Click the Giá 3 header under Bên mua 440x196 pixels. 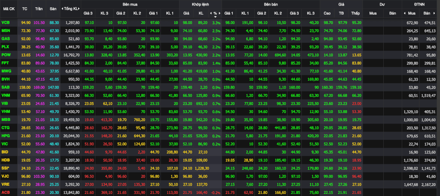coord(88,13)
